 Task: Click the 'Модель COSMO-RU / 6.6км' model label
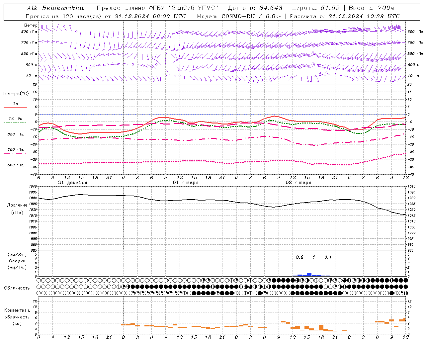pyautogui.click(x=239, y=16)
